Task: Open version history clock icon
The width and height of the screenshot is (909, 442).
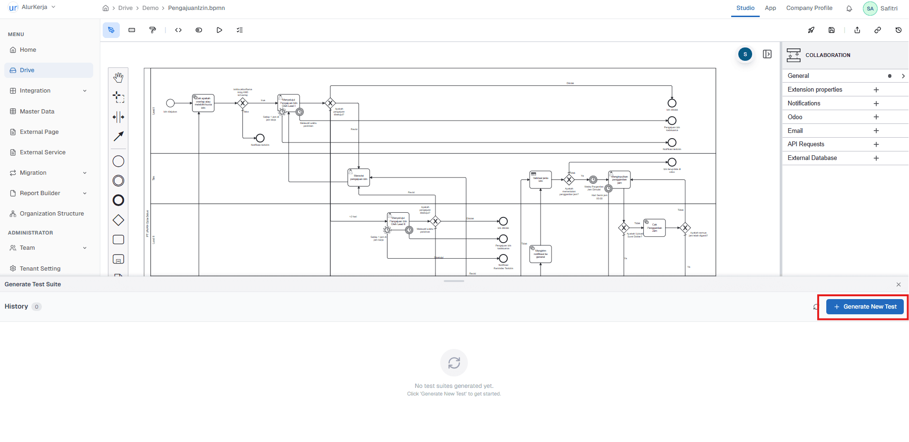Action: point(898,30)
